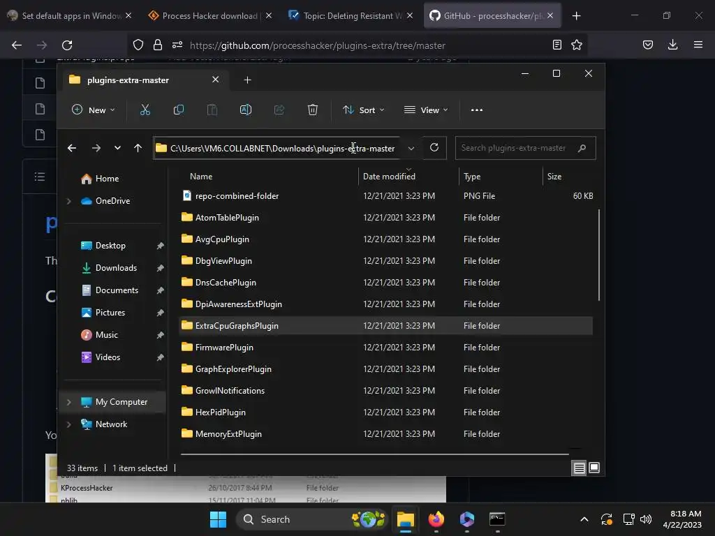Click the Share icon in Explorer toolbar
Image resolution: width=715 pixels, height=536 pixels.
coord(279,110)
